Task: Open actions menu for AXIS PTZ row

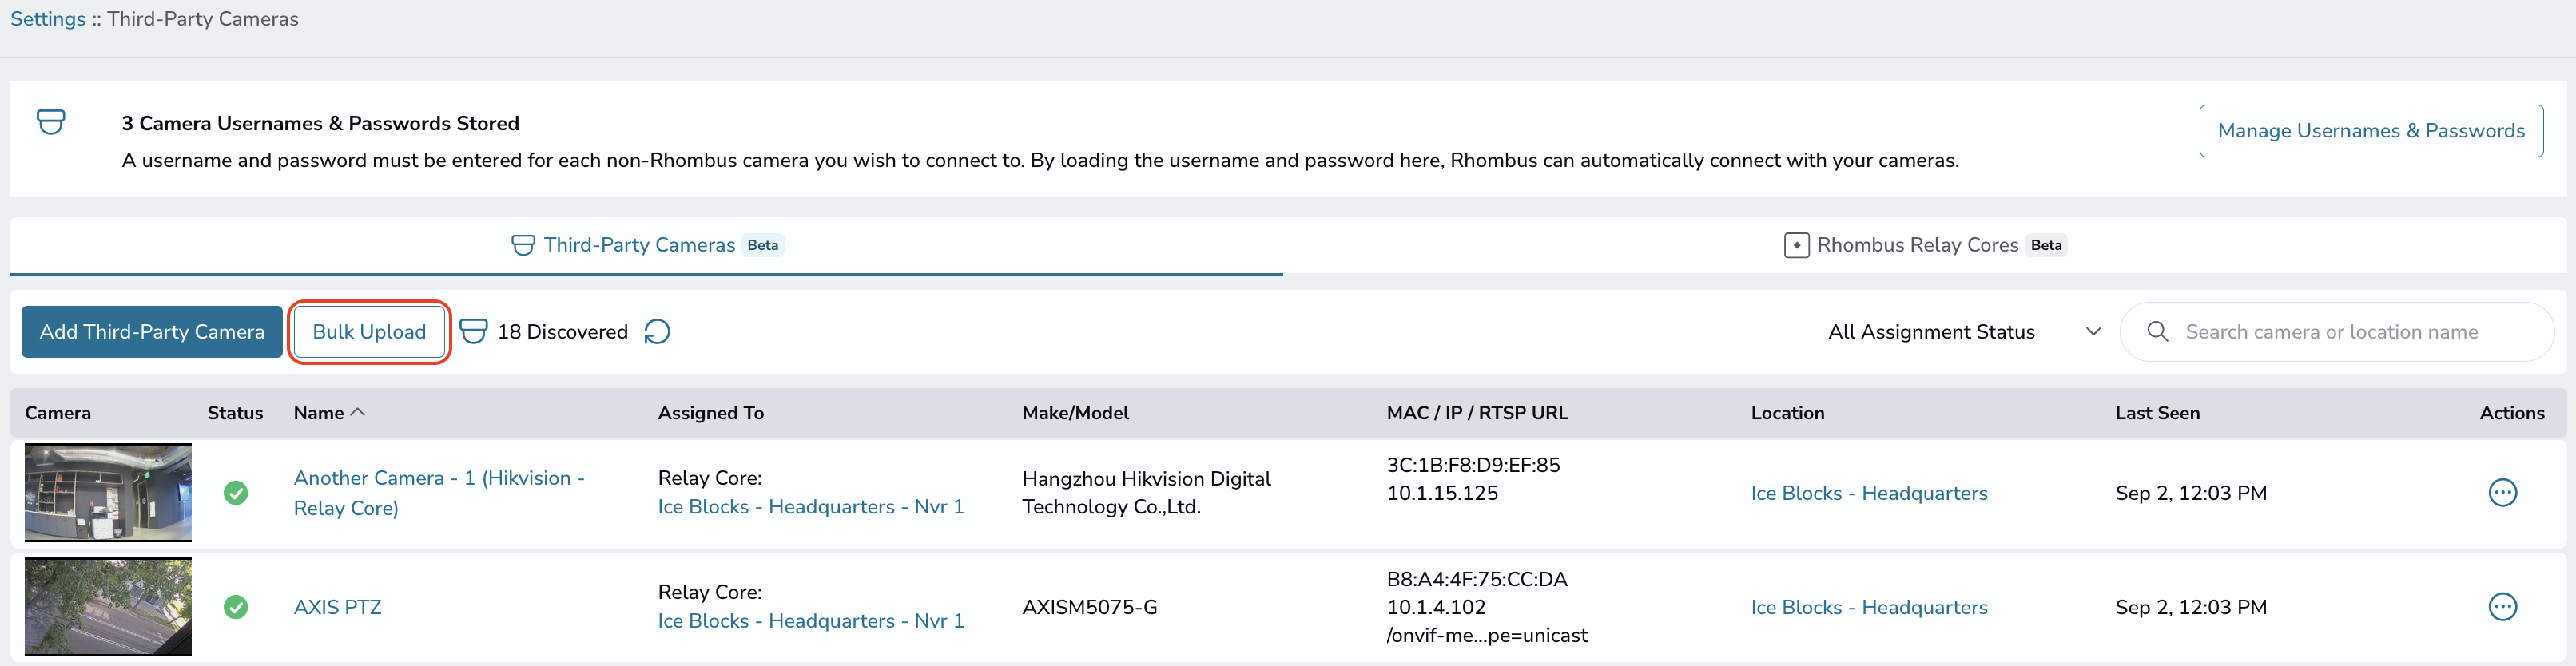Action: [2502, 607]
